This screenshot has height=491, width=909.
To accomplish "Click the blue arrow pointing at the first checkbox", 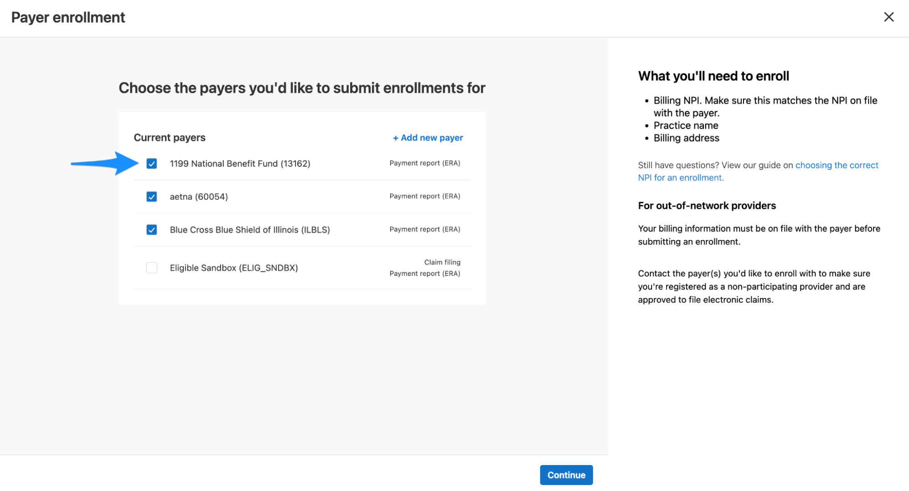I will (105, 163).
